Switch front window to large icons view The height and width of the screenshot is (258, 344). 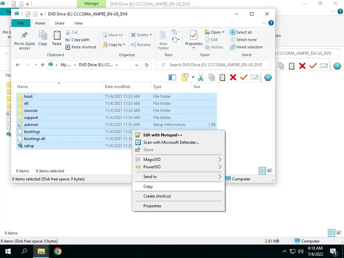270,171
